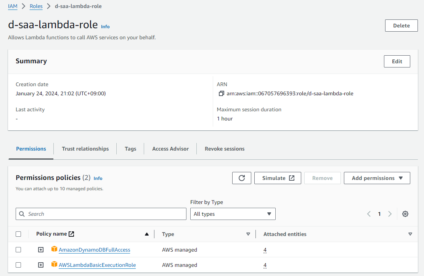Select the AmazonDynamoDBFullAccess policy checkbox
Screen dimensions: 424x276
pos(18,250)
